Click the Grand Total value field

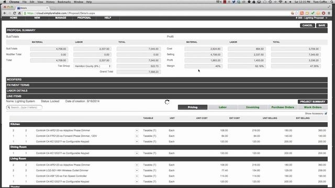point(139,72)
